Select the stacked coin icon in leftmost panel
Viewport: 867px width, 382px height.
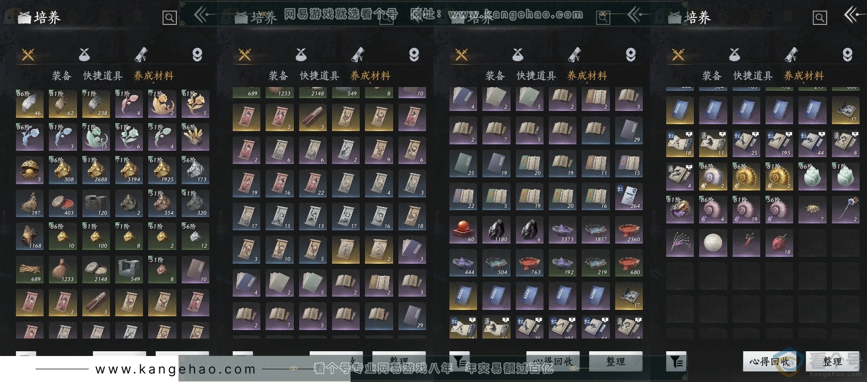pos(197,54)
